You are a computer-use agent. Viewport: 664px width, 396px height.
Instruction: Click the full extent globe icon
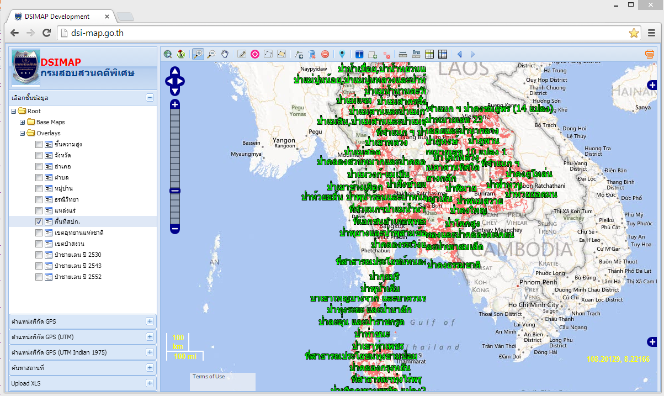click(x=167, y=54)
